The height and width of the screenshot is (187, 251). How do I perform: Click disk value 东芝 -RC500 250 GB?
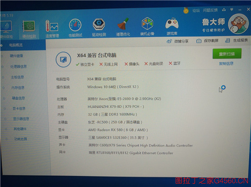click(x=115, y=122)
